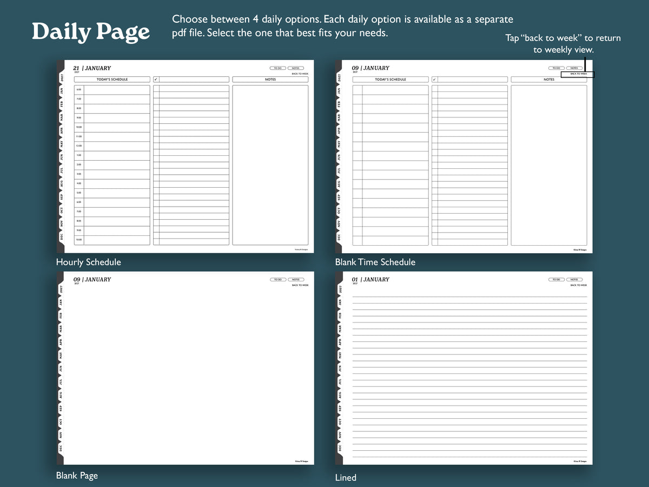Viewport: 649px width, 487px height.
Task: Select the OCT tab on the Lined page
Action: 339,422
